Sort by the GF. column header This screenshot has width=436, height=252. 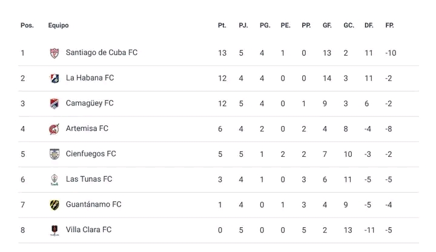point(327,25)
